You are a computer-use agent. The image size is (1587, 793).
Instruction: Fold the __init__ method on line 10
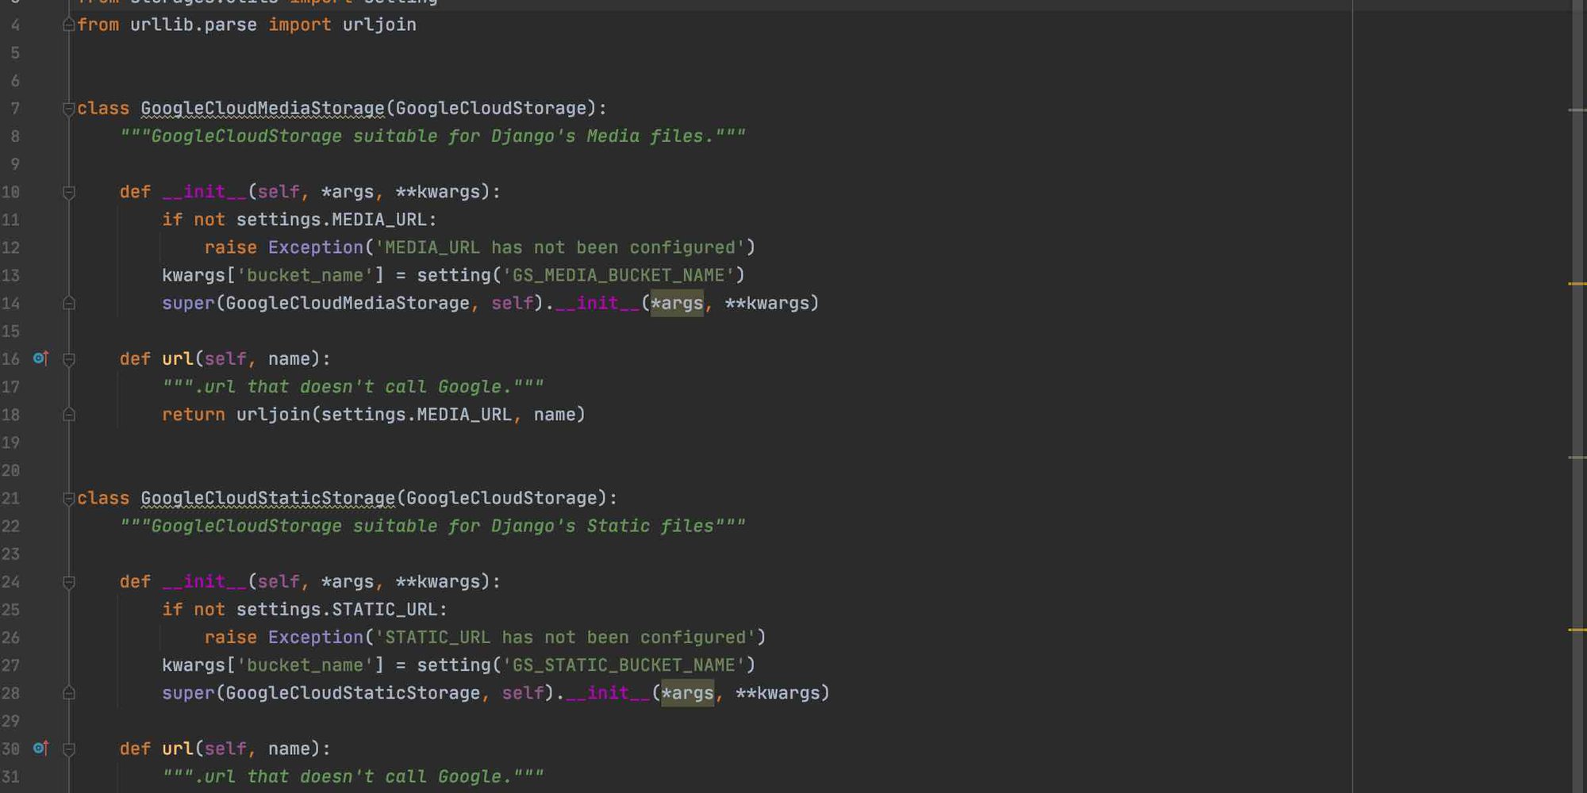(x=69, y=193)
